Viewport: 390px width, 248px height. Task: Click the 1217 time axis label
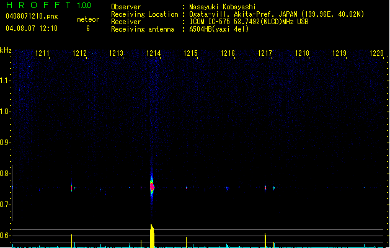265,53
